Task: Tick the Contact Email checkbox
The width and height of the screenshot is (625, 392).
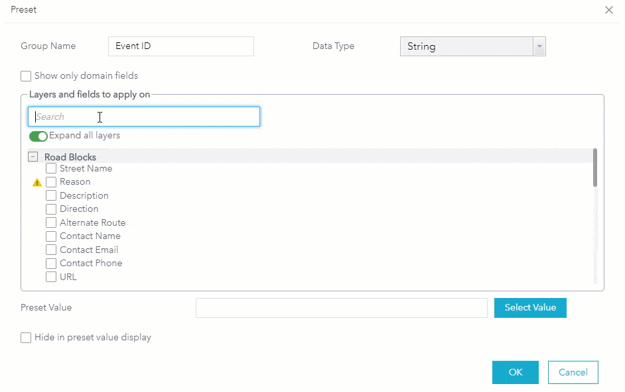Action: (51, 250)
